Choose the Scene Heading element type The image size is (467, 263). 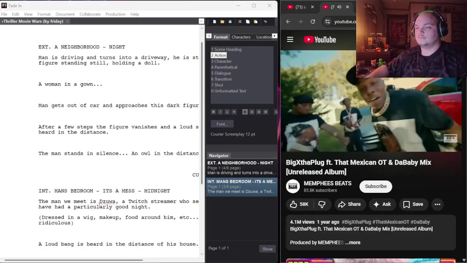(226, 49)
